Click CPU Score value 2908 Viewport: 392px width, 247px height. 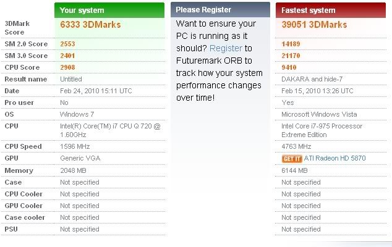pyautogui.click(x=67, y=67)
